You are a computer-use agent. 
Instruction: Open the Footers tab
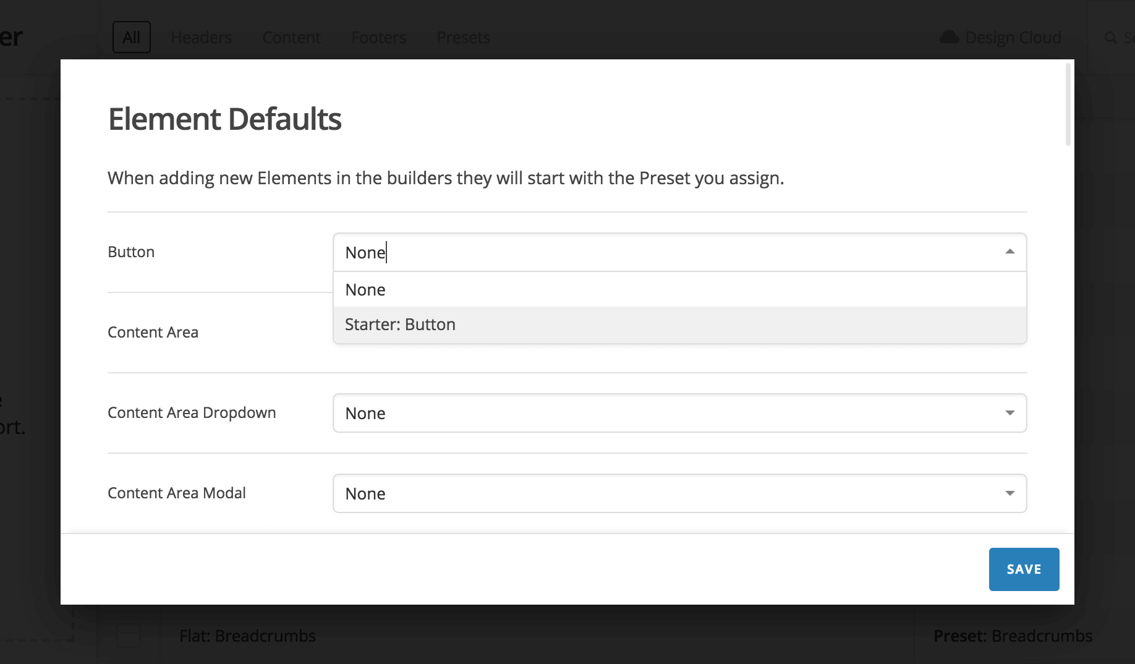point(378,37)
